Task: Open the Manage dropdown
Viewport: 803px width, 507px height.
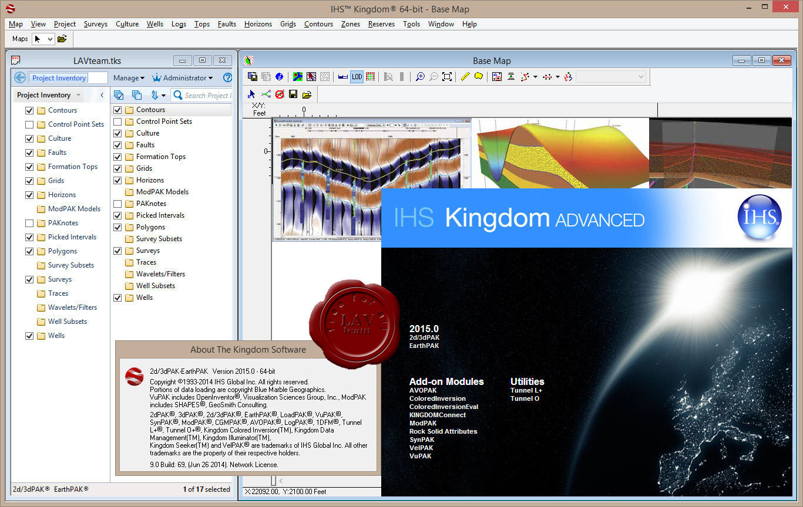Action: coord(129,77)
